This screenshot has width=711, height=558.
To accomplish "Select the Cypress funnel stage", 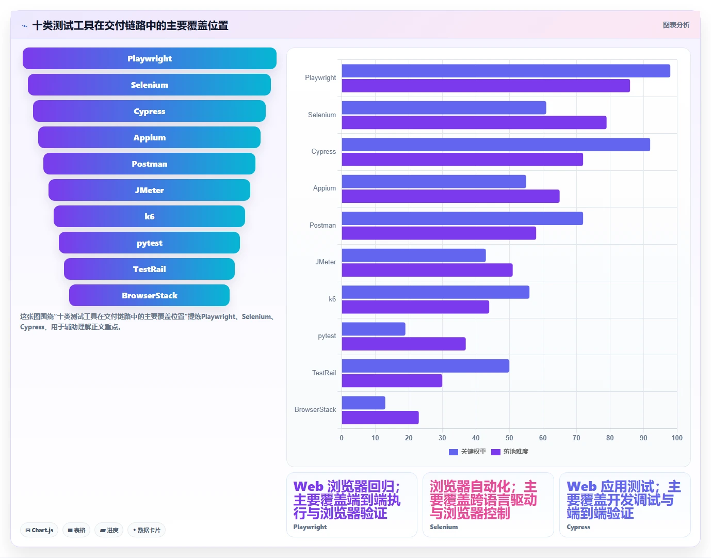I will pyautogui.click(x=150, y=111).
